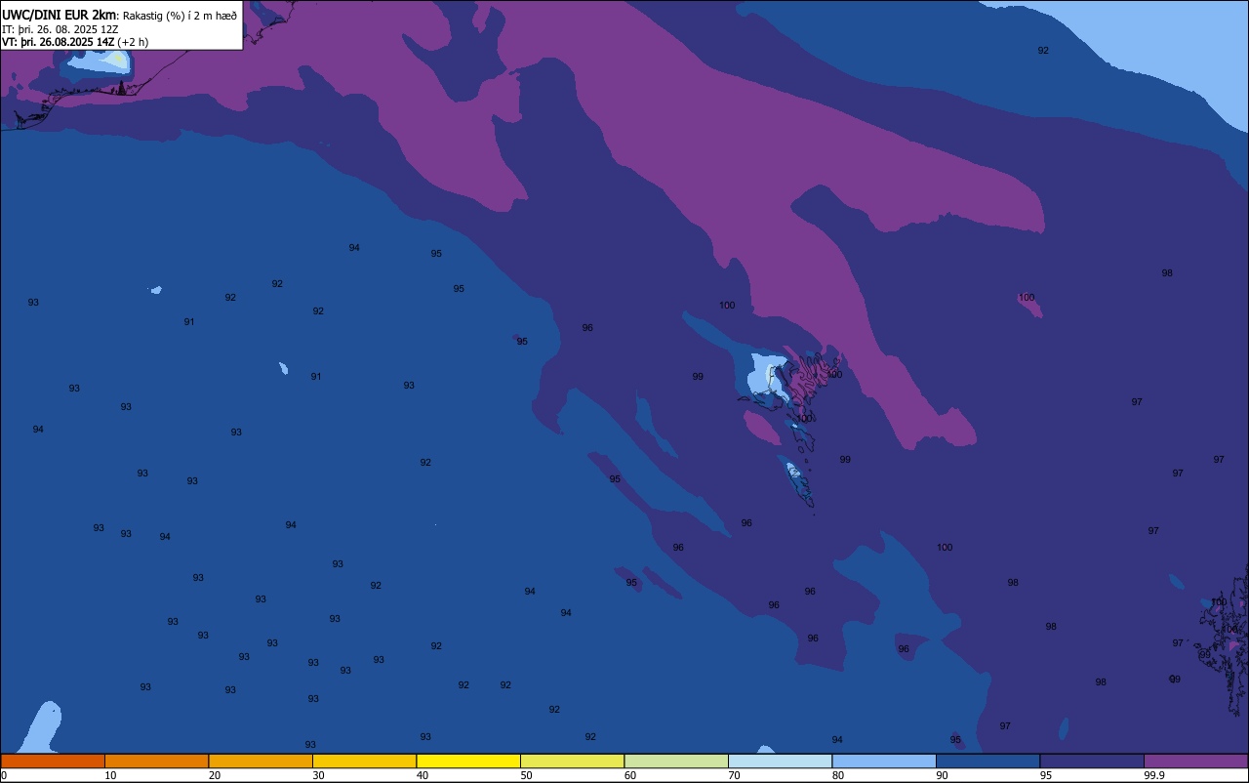Screen dimensions: 1249x783
Task: Click the 0–10 dark orange legend swatch
Action: 53,761
